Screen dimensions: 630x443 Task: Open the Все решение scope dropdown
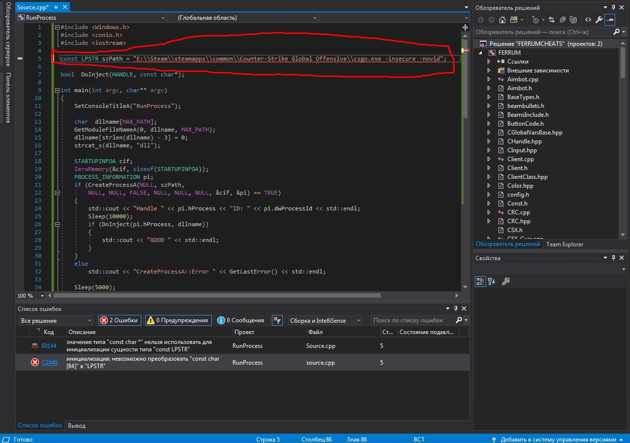tap(56, 320)
